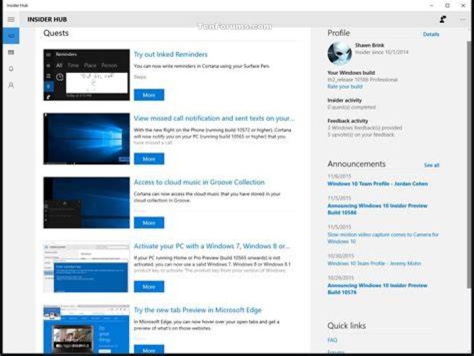The height and width of the screenshot is (356, 474).
Task: Open Announcing Insider Preview Build 10576 announcement
Action: point(378,289)
